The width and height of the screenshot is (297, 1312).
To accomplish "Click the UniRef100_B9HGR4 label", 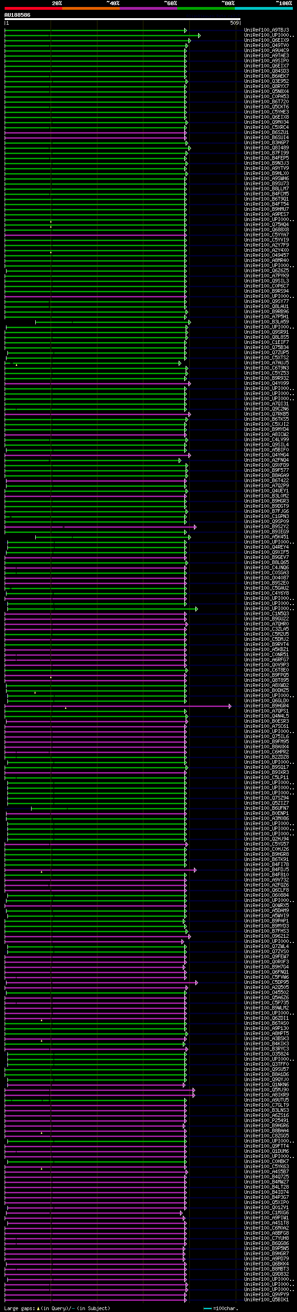I will coord(266,706).
